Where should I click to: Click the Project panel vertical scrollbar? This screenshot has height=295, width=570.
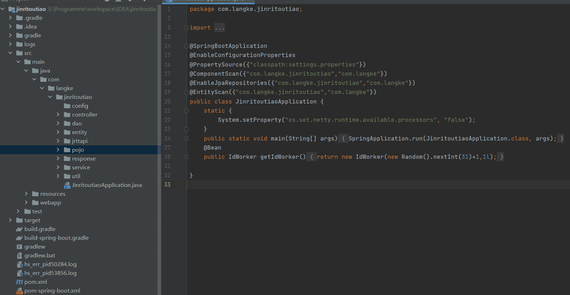[159, 150]
